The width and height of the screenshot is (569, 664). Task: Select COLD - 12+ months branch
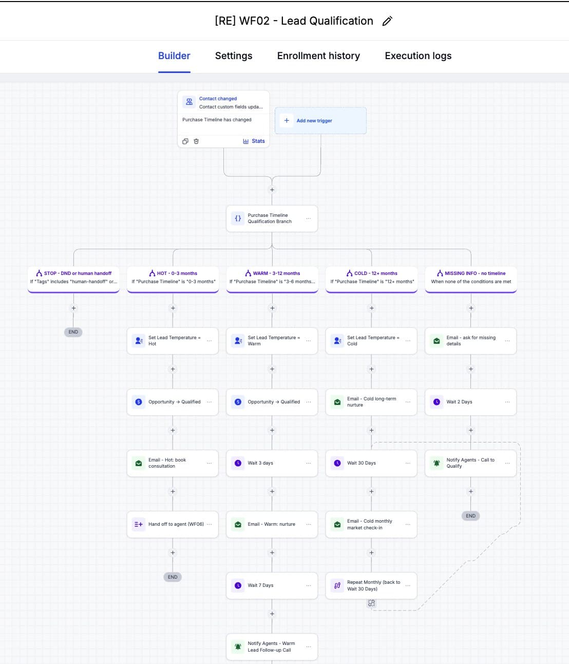[x=372, y=279]
